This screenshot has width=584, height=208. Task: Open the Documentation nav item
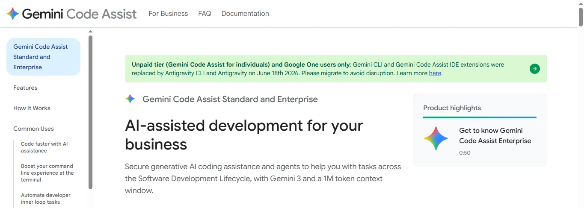click(x=245, y=14)
